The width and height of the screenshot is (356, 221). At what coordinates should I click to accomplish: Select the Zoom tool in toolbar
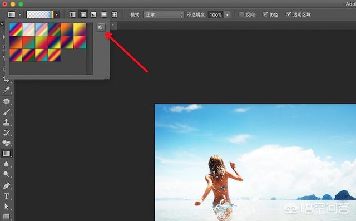pos(6,174)
